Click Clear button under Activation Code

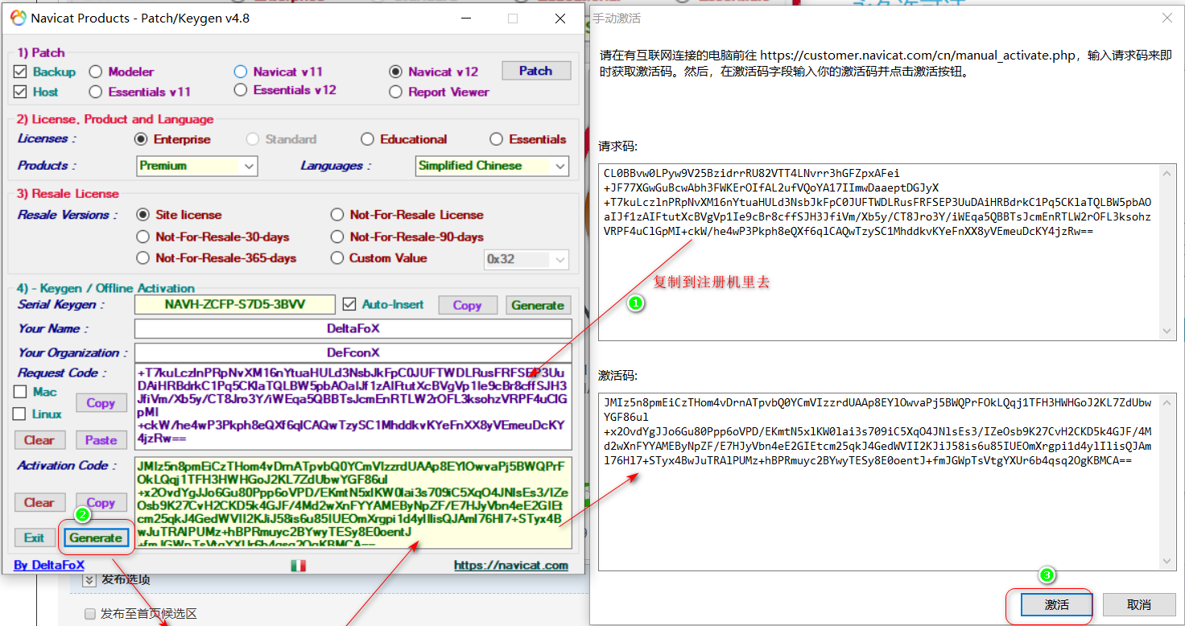[x=39, y=503]
